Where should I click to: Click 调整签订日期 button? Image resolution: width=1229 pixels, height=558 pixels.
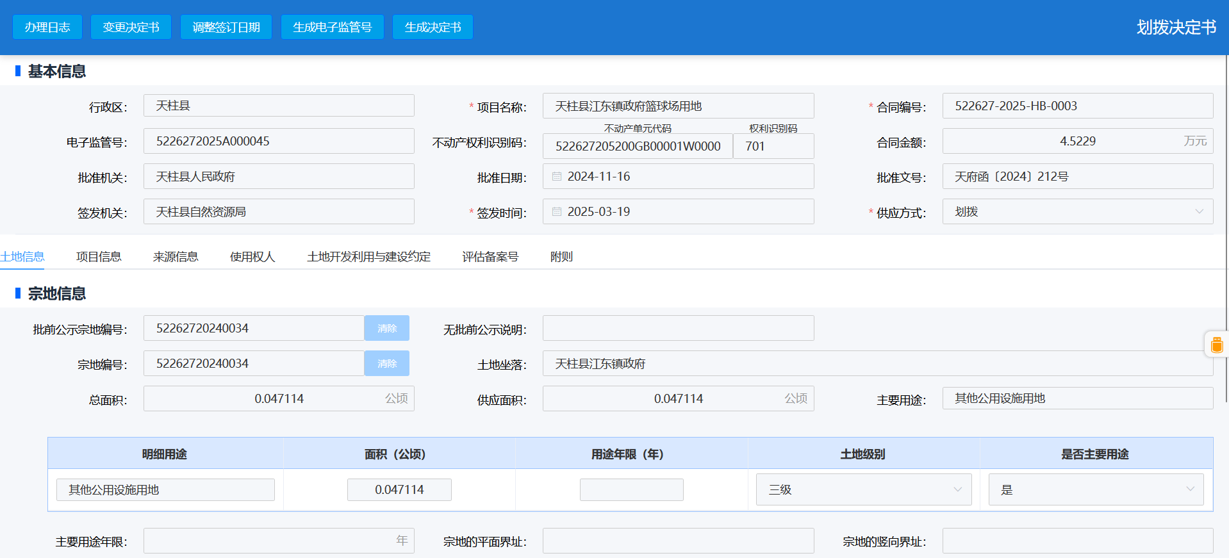tap(226, 27)
